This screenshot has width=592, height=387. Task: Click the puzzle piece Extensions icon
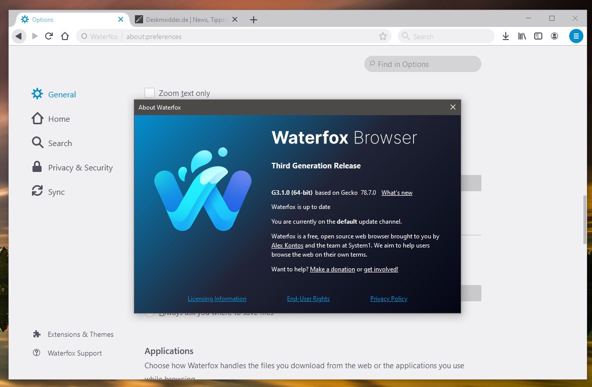37,334
